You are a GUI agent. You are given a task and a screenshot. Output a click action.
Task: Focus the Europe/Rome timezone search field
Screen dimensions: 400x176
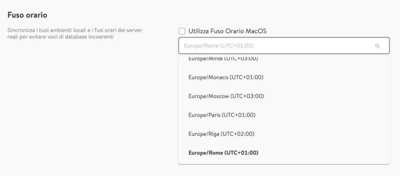click(284, 46)
